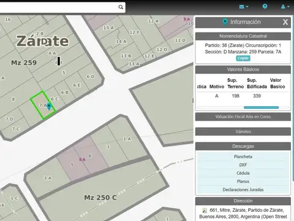Select parcel 13 B on the map

(x=126, y=56)
